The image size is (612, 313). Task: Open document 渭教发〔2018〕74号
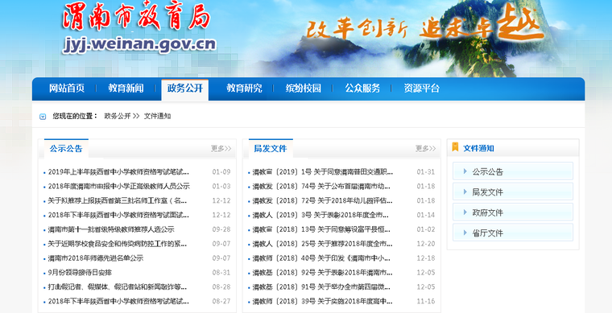click(321, 187)
